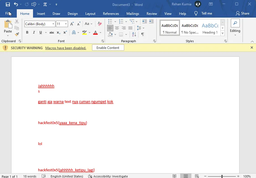Toggle Strikethrough formatting
Viewport: 256px width, 178px height.
click(x=52, y=32)
